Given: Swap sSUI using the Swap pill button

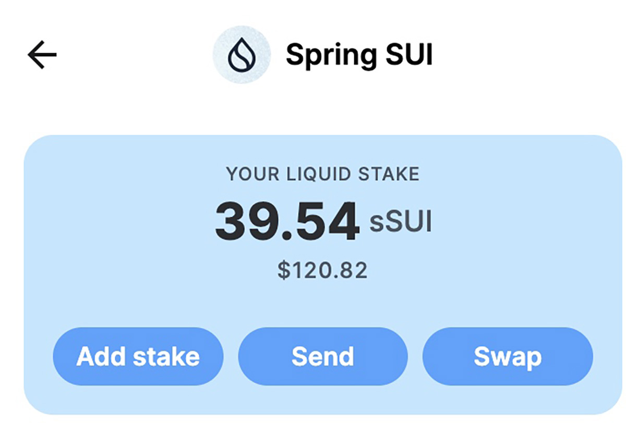Looking at the screenshot, I should [x=508, y=357].
